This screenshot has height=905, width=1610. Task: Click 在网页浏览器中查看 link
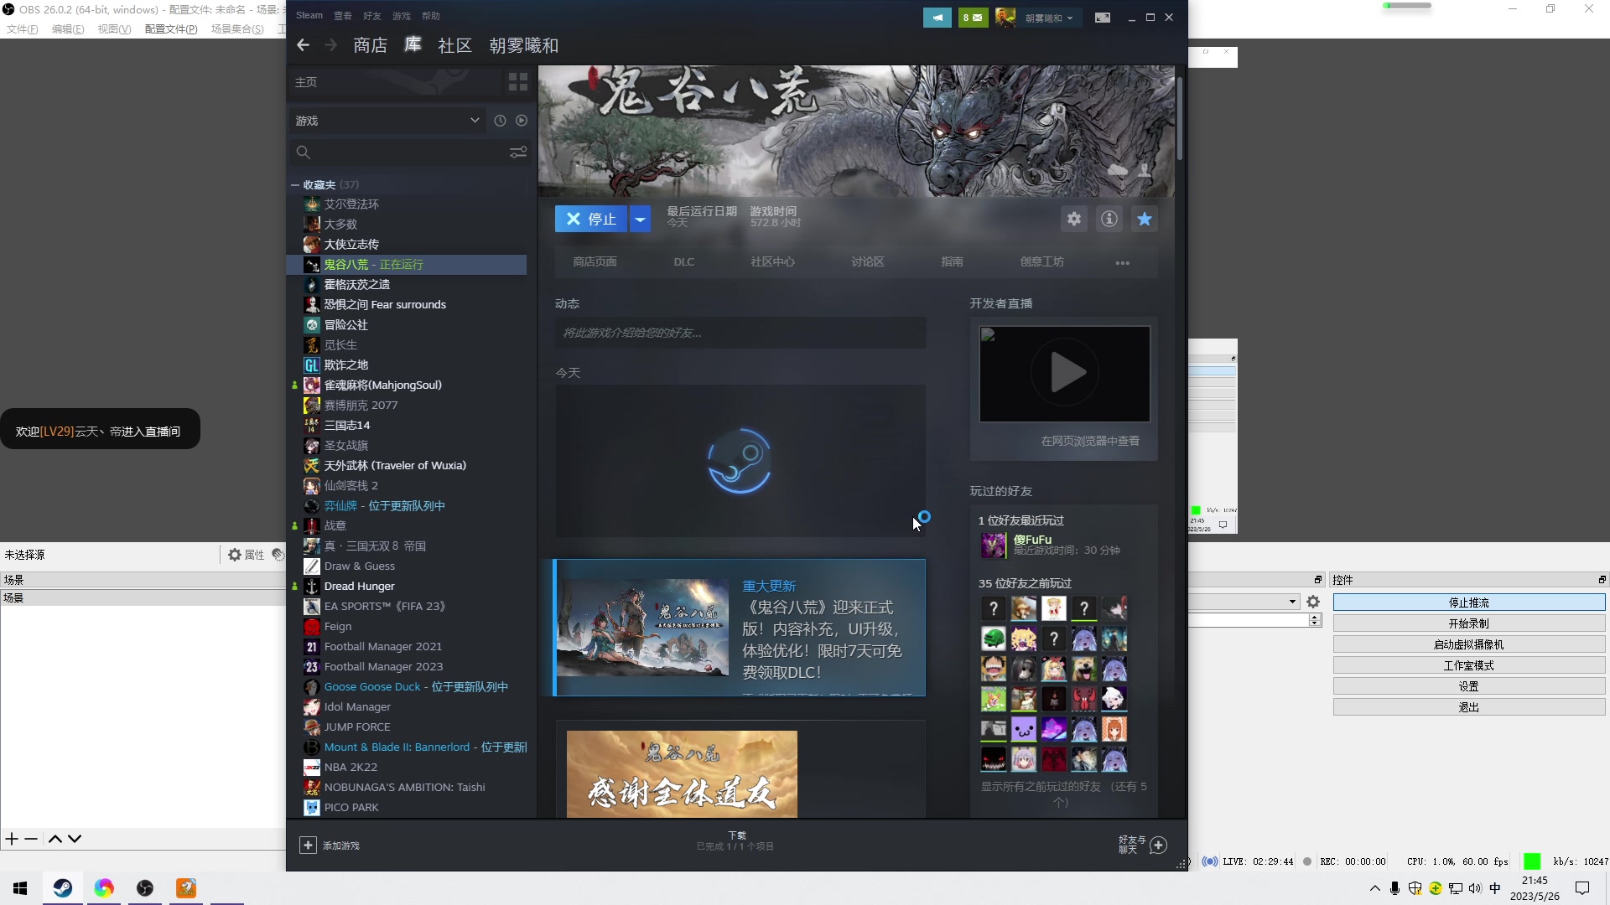pyautogui.click(x=1090, y=441)
